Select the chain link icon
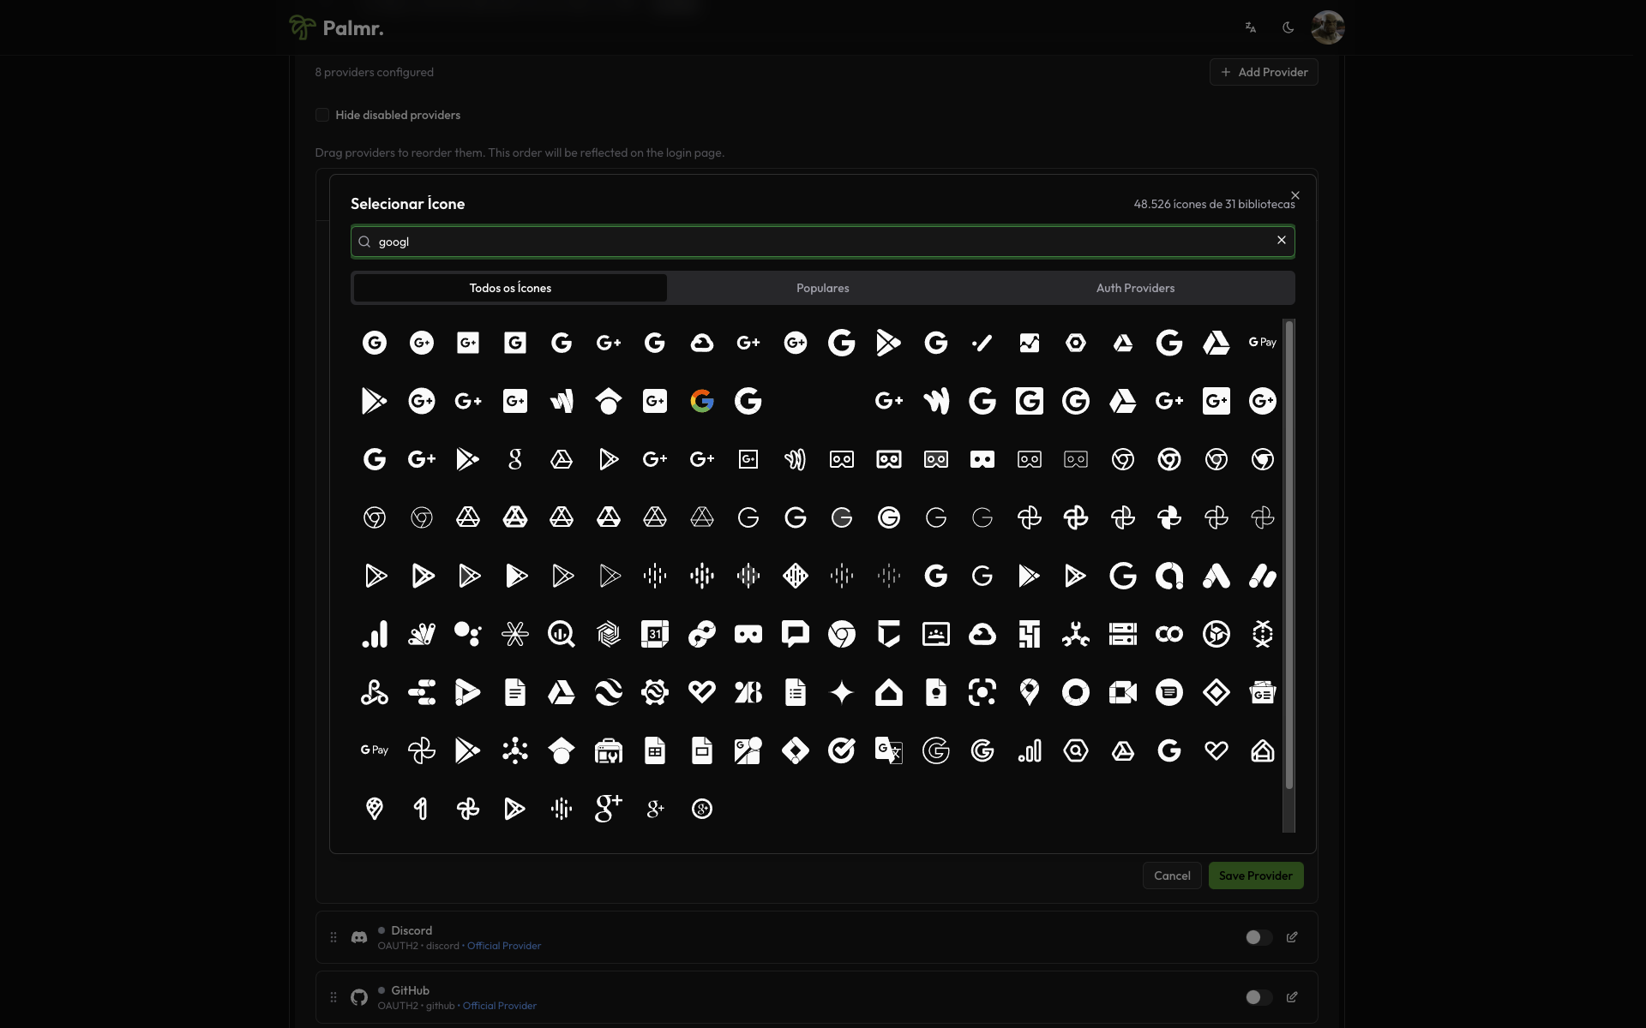 tap(701, 634)
